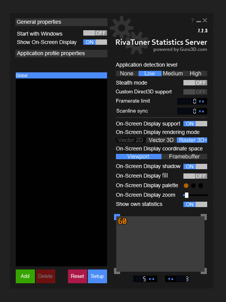
Task: Click the Application profile properties header
Action: pos(61,54)
